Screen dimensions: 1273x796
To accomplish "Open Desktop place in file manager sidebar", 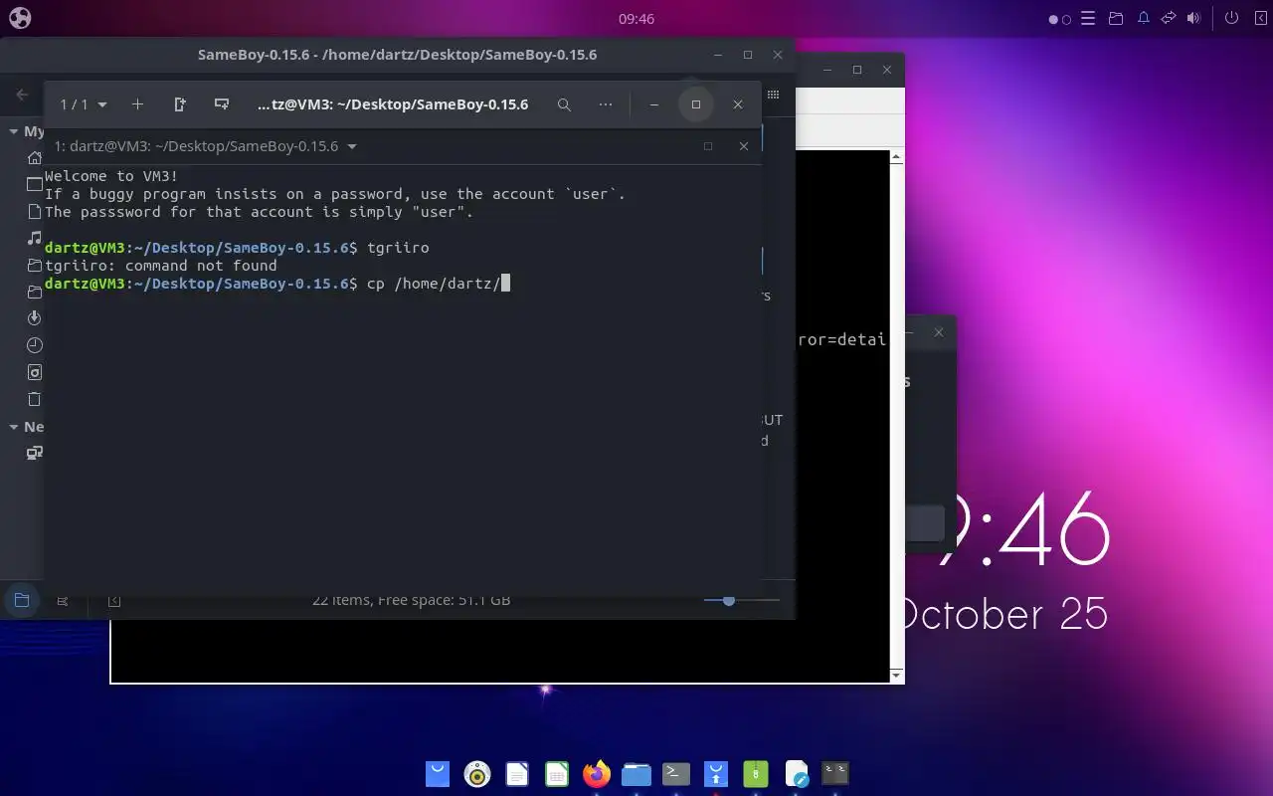I will click(x=35, y=185).
